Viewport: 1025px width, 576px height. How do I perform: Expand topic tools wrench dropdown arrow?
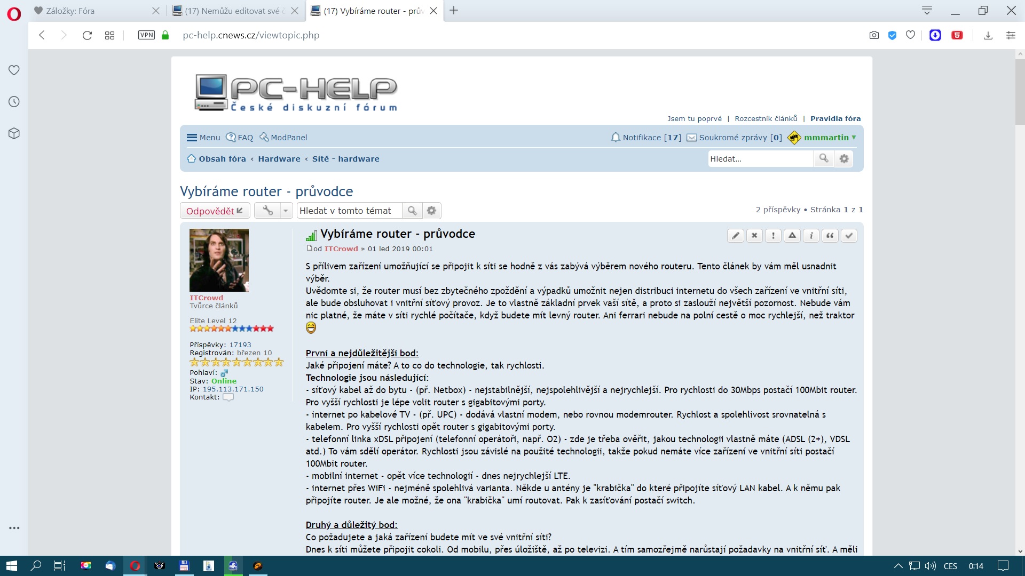click(x=286, y=211)
